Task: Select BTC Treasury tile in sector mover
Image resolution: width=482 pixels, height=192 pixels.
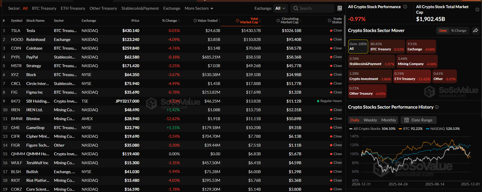Action: click(x=387, y=46)
